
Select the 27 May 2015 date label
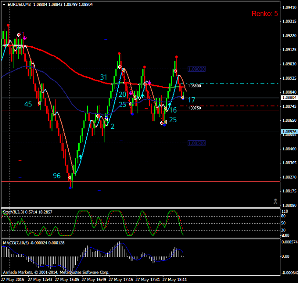12,280
